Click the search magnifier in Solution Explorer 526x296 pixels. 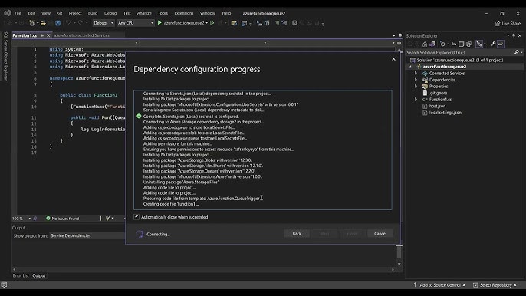pos(517,52)
